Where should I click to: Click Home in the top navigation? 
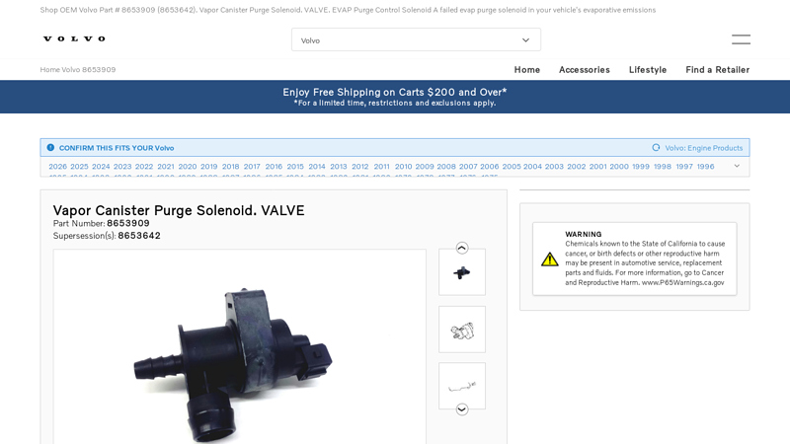tap(527, 70)
